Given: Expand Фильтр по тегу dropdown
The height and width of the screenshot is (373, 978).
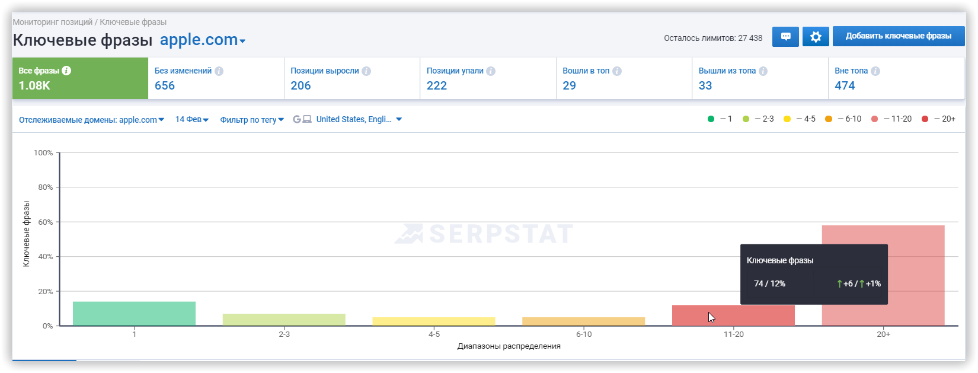Looking at the screenshot, I should [252, 120].
